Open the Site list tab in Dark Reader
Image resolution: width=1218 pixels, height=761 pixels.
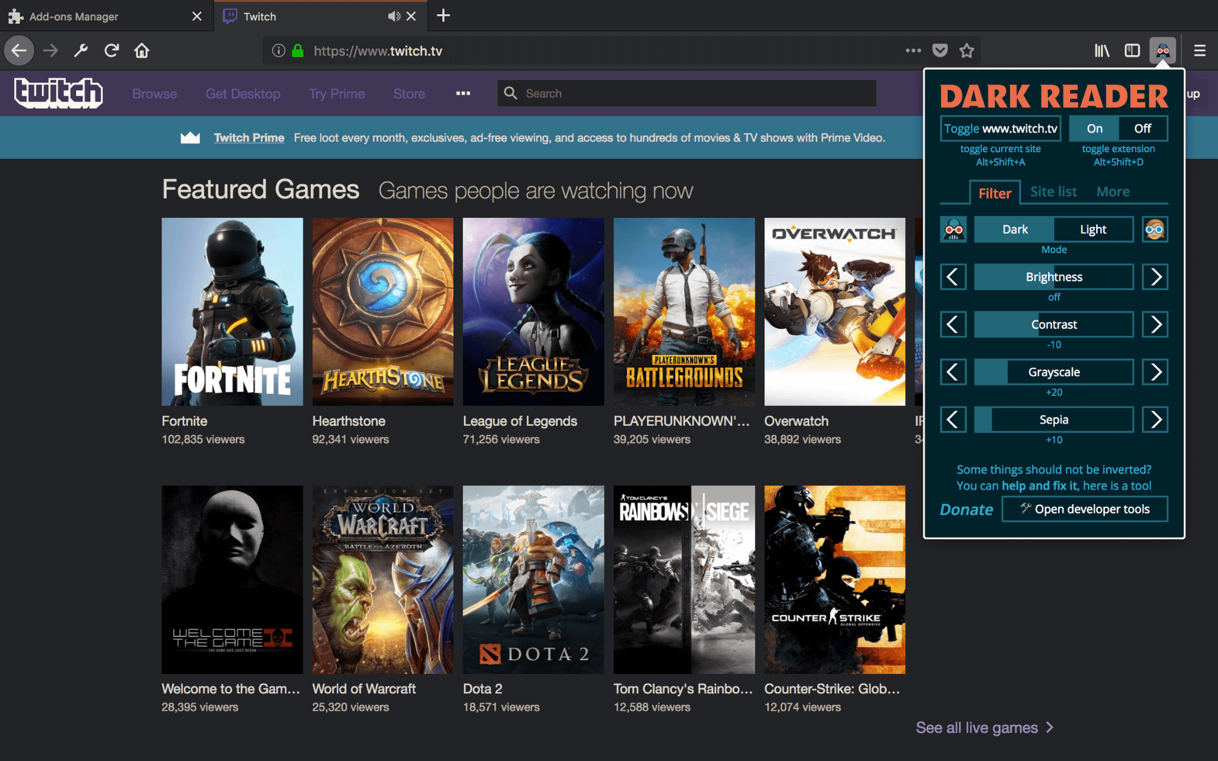1053,191
